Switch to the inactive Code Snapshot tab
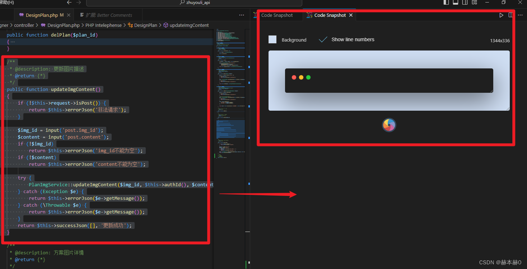527x269 pixels. coord(277,15)
